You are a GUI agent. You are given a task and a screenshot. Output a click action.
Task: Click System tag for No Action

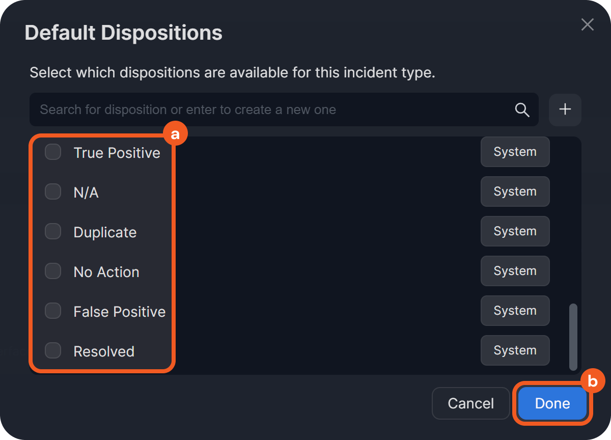(x=515, y=271)
